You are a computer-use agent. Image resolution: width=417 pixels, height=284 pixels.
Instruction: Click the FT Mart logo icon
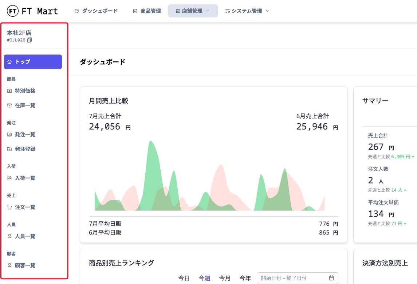point(13,11)
